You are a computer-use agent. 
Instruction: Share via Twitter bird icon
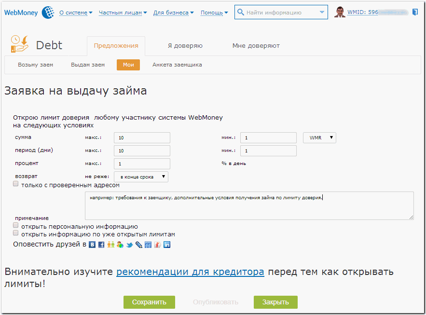point(129,245)
